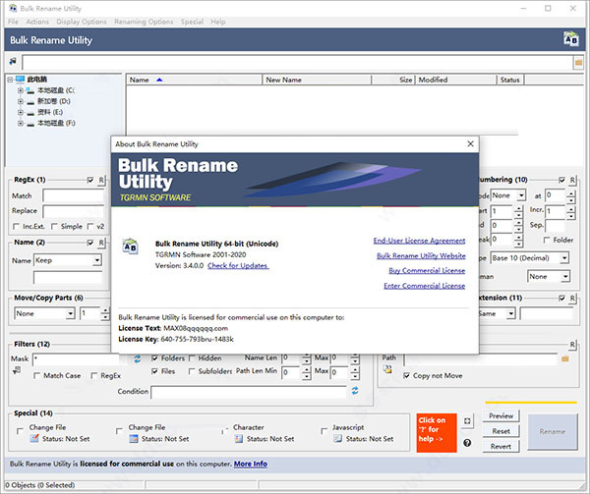Viewport: 590px width, 494px height.
Task: Open the End-User License Agreement link
Action: [419, 241]
